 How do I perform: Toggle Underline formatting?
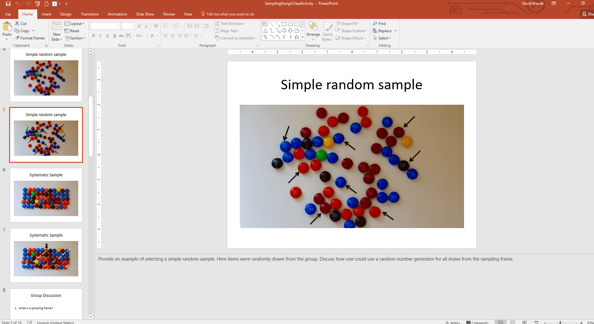[107, 36]
